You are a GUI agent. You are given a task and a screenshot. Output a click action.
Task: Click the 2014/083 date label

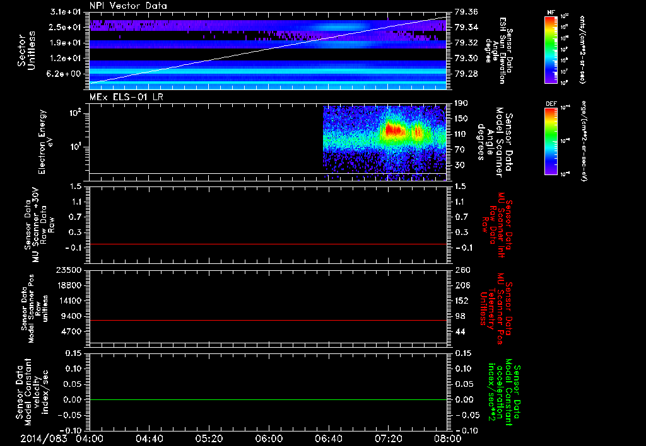(x=43, y=438)
